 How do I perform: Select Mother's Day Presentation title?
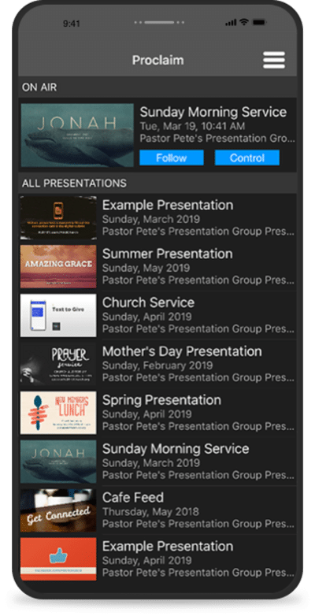pos(182,351)
